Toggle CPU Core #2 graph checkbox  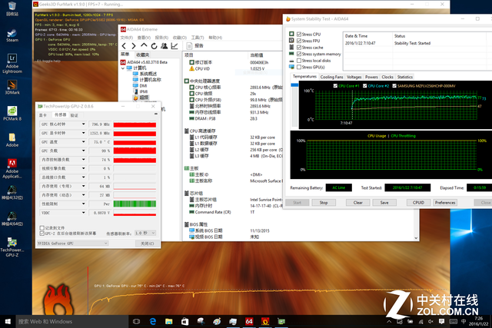[364, 85]
